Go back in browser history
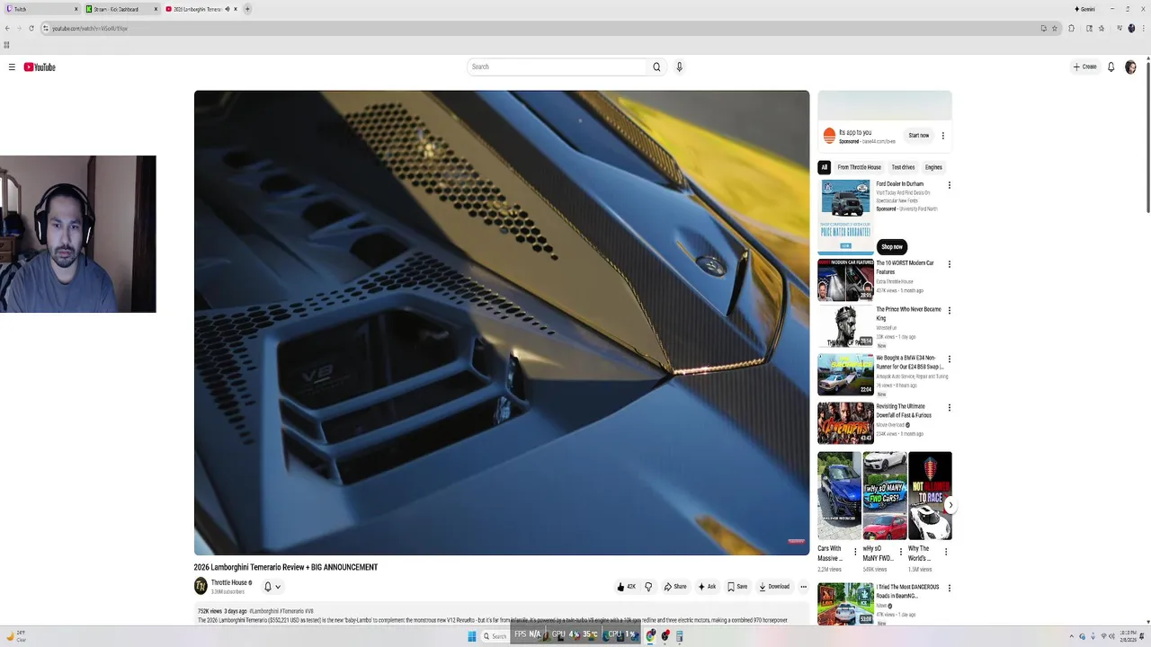The height and width of the screenshot is (647, 1151). (x=7, y=28)
